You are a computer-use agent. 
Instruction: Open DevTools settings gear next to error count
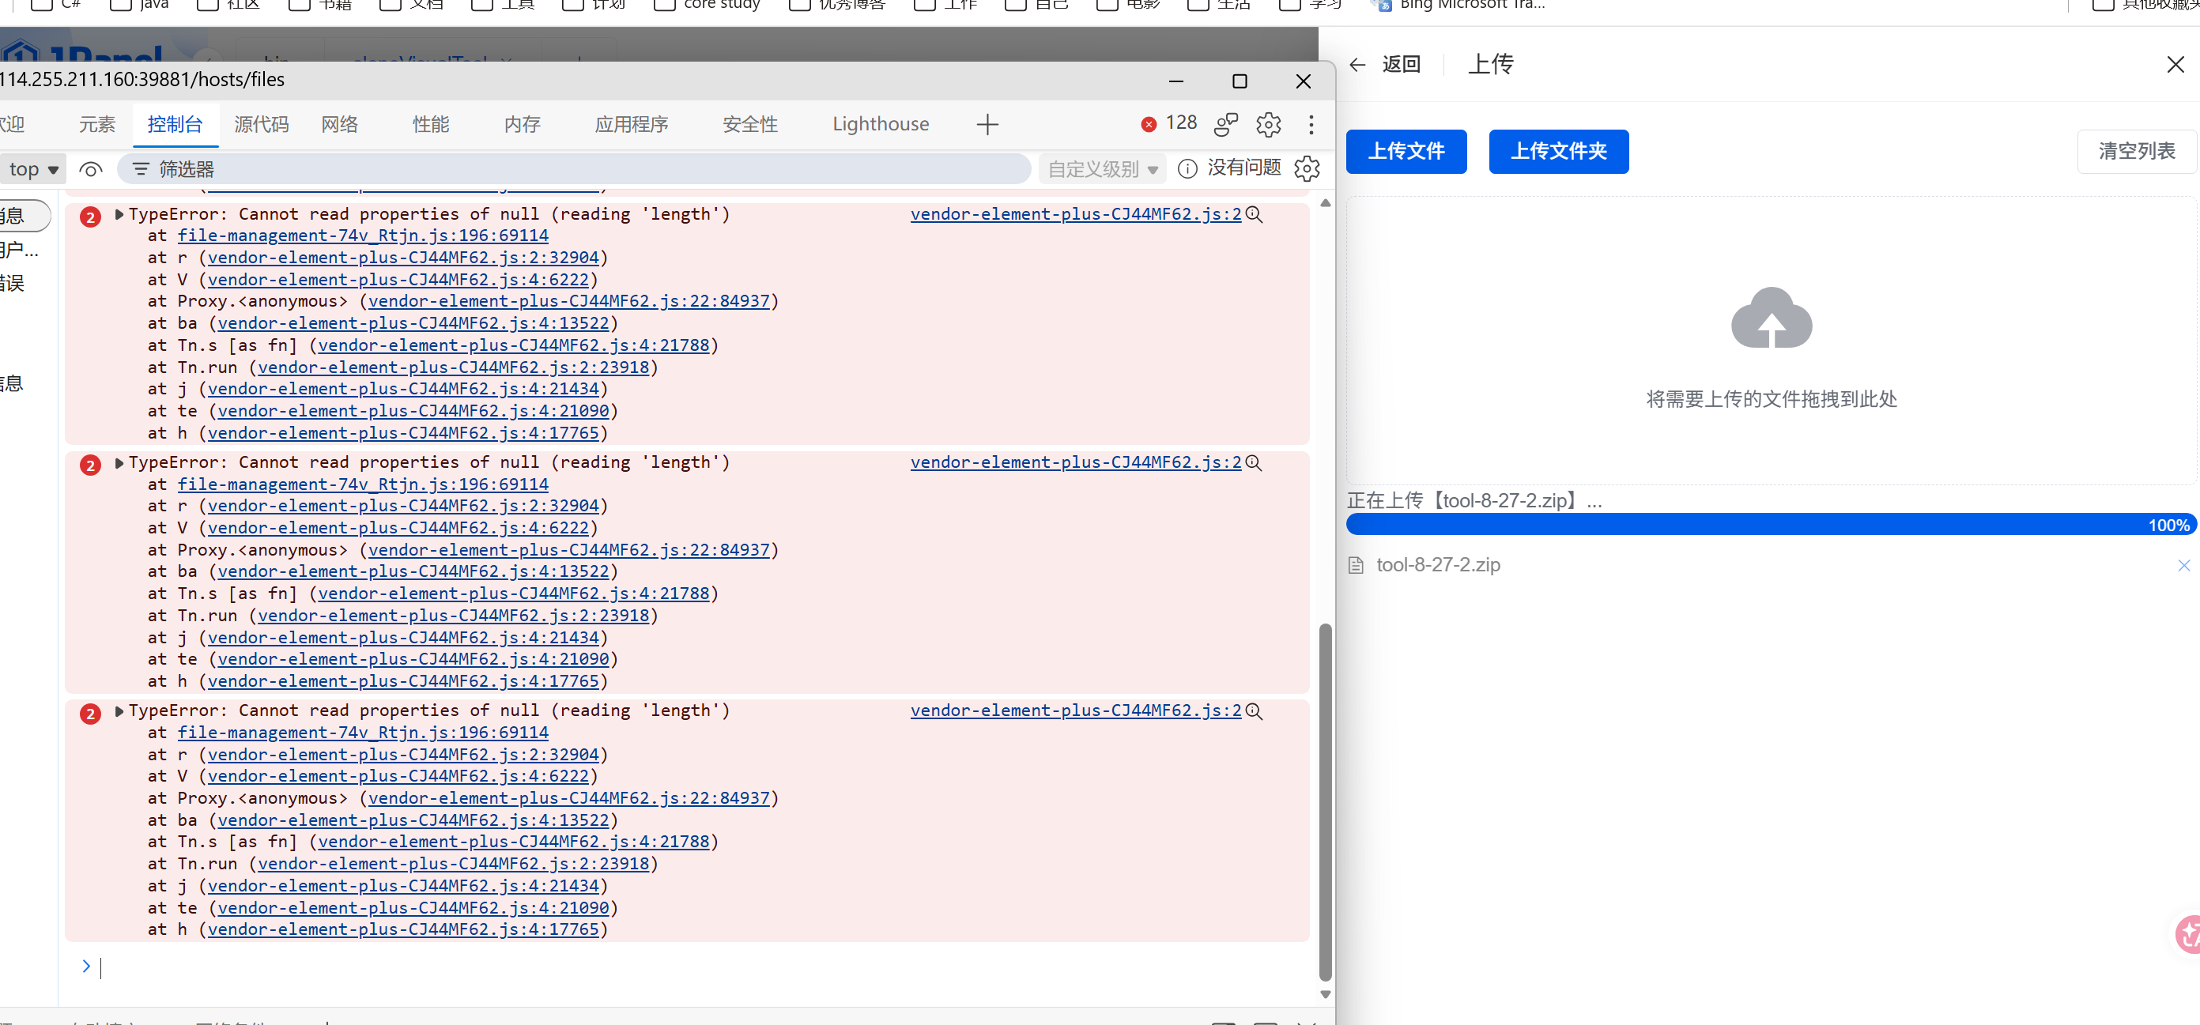[x=1268, y=125]
